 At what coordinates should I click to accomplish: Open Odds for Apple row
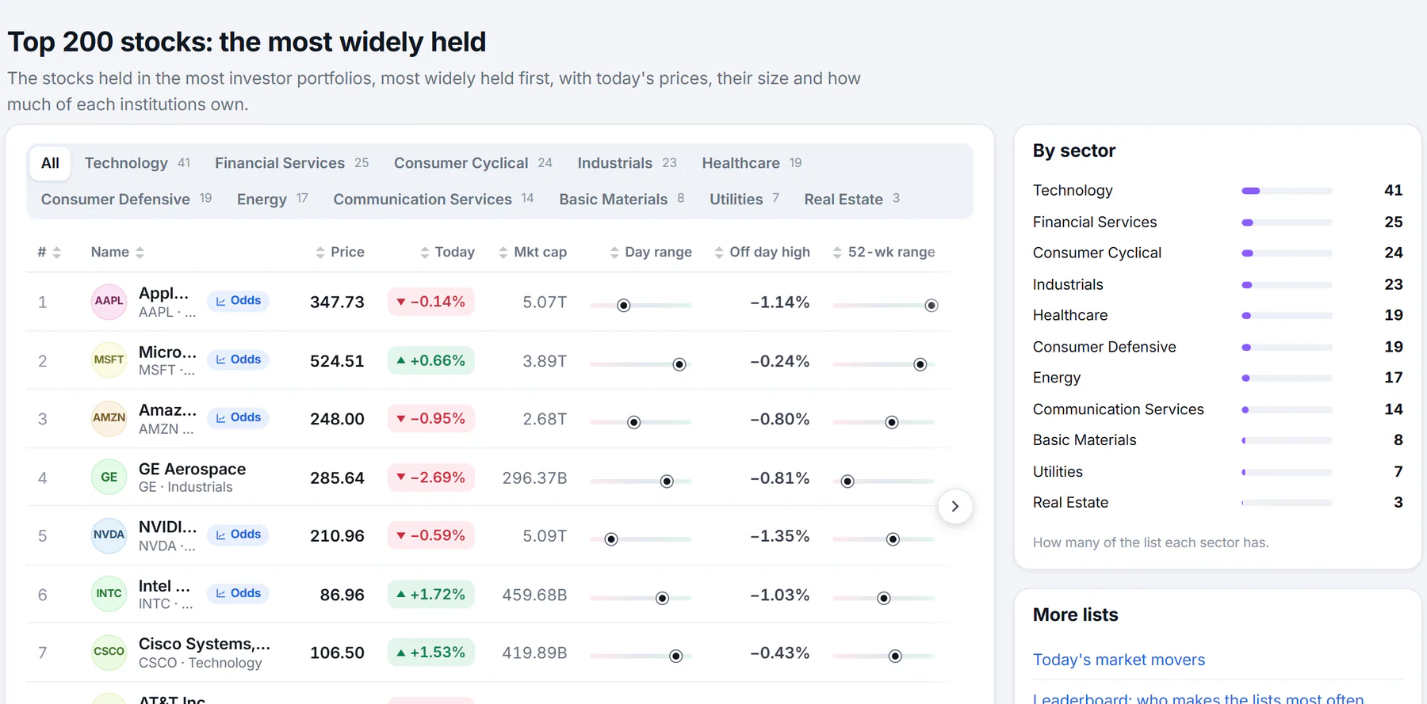coord(238,301)
